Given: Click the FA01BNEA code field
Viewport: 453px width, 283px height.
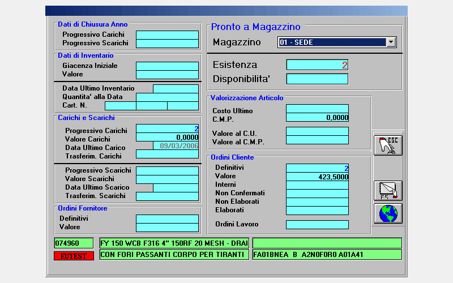Looking at the screenshot, I should point(327,255).
